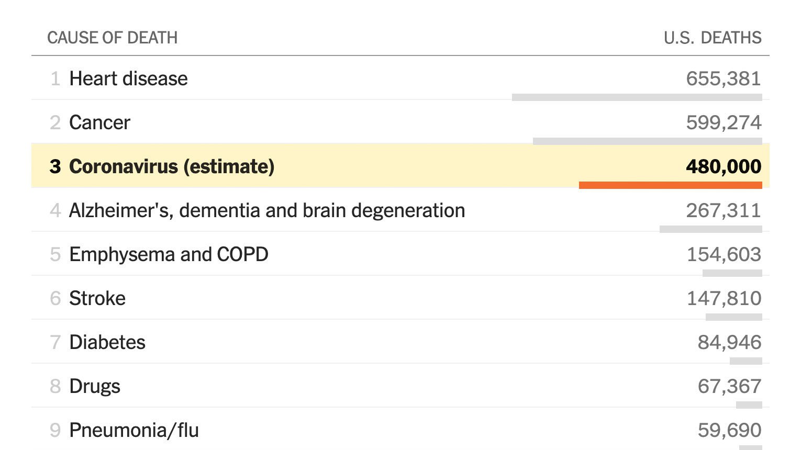Click the CAUSE OF DEATH column header
The image size is (801, 450).
113,38
